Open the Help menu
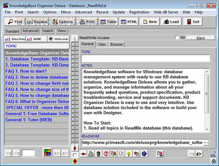Image resolution: width=219 pixels, height=166 pixels. (x=199, y=12)
